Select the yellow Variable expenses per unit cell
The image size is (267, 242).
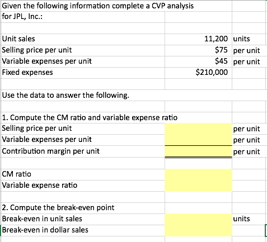(x=198, y=140)
